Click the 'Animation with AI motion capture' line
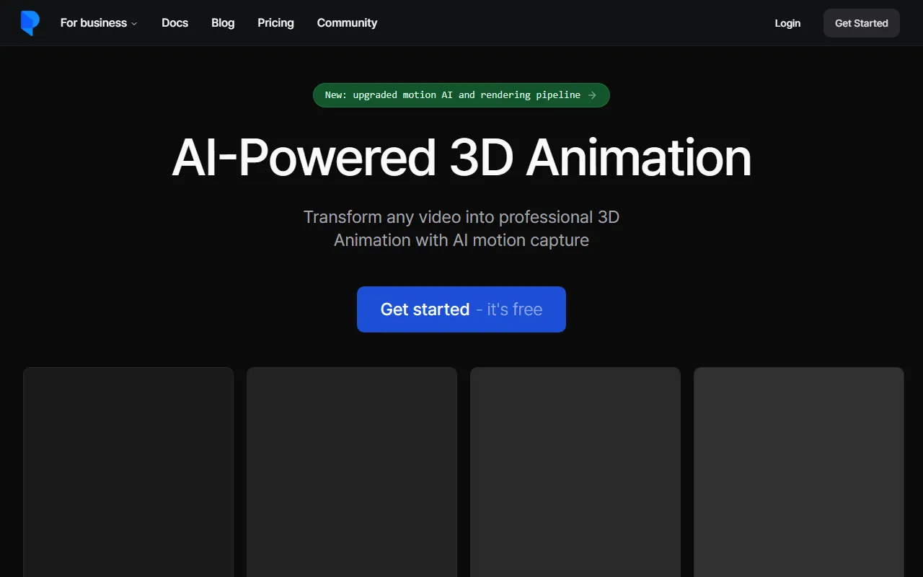 pyautogui.click(x=461, y=240)
